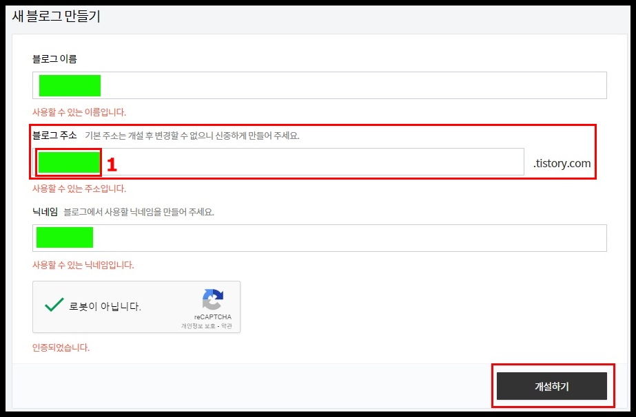Toggle the 로봇이 아닙니다 reCAPTCHA checkbox
Screen dimensions: 636x417
point(54,305)
